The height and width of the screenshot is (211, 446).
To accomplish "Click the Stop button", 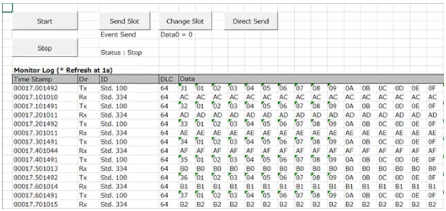I will [x=45, y=48].
